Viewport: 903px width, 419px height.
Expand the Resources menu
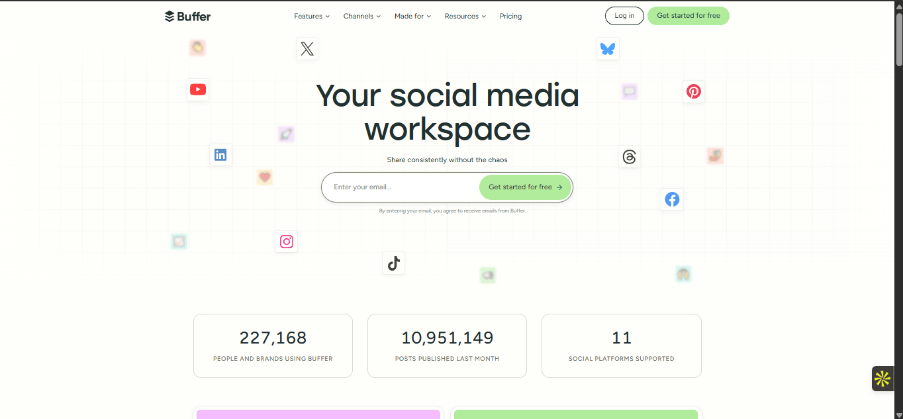pos(465,16)
